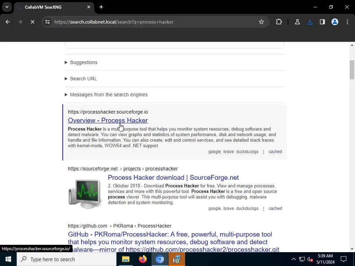Open the Extensions puzzle icon
Image resolution: width=355 pixels, height=266 pixels.
279,22
